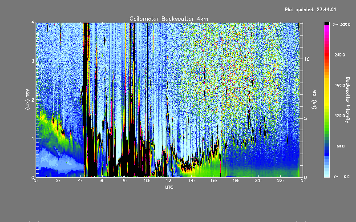This screenshot has width=356, height=222.
Task: Click the '180.0' colorbar tick value
Action: pyautogui.click(x=340, y=85)
